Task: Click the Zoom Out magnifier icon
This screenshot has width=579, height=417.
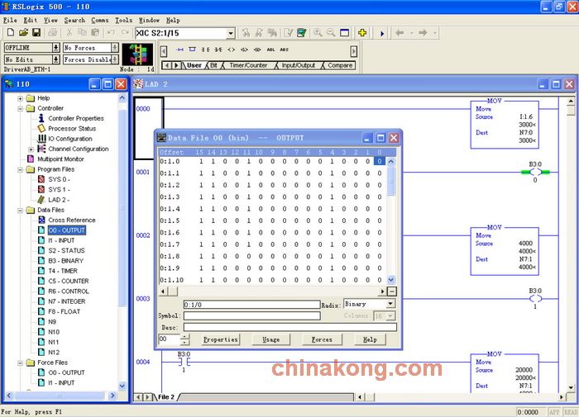Action: pos(331,33)
